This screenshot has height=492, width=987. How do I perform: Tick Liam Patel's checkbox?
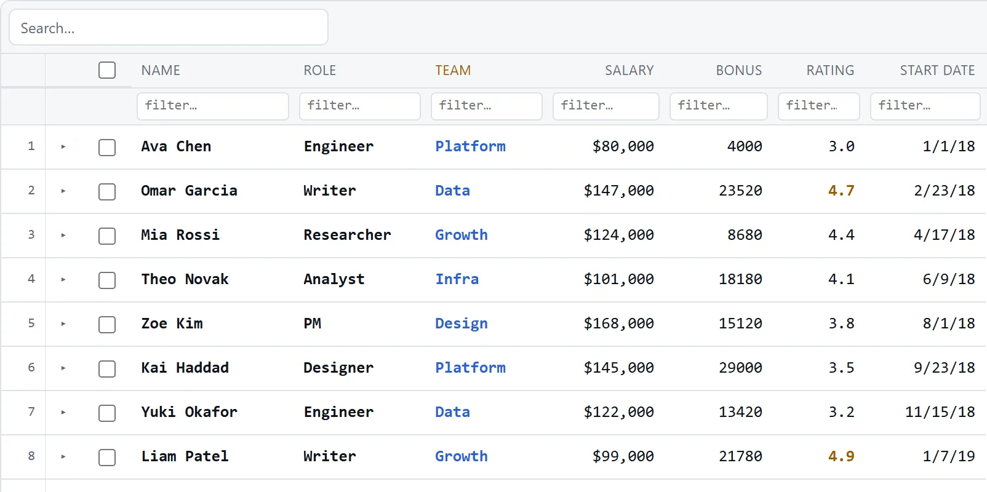(107, 458)
